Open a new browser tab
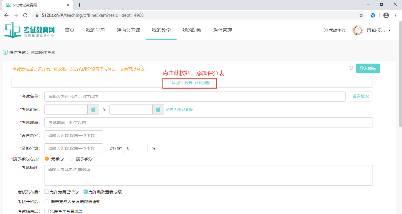Screen dimensions: 402x214 pyautogui.click(x=79, y=5)
